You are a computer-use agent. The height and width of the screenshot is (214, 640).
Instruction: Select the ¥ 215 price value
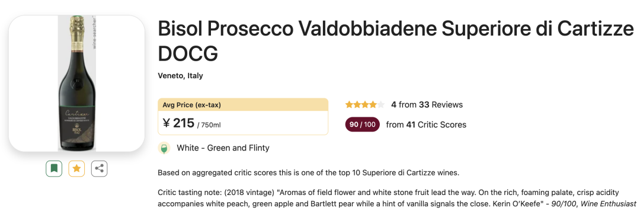[x=178, y=123]
